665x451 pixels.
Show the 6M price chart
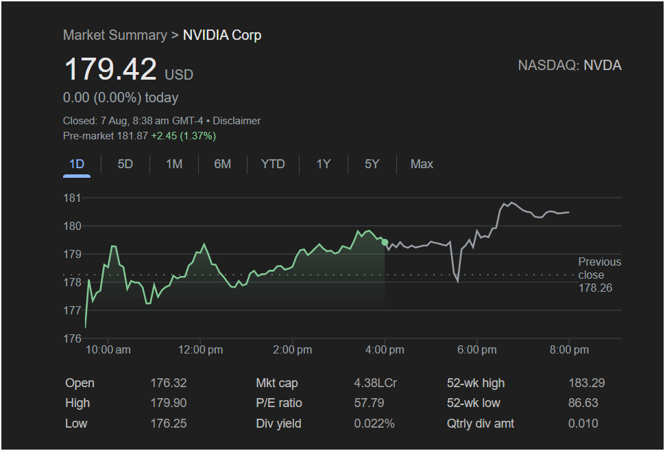pyautogui.click(x=222, y=164)
